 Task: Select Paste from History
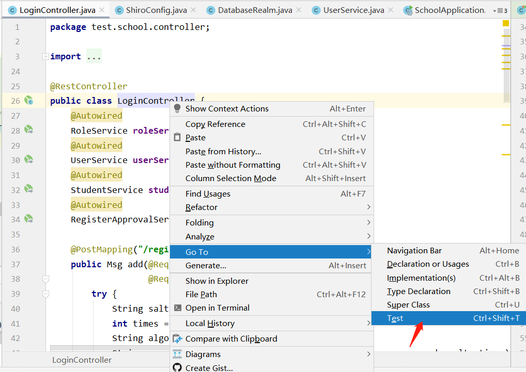click(x=272, y=151)
